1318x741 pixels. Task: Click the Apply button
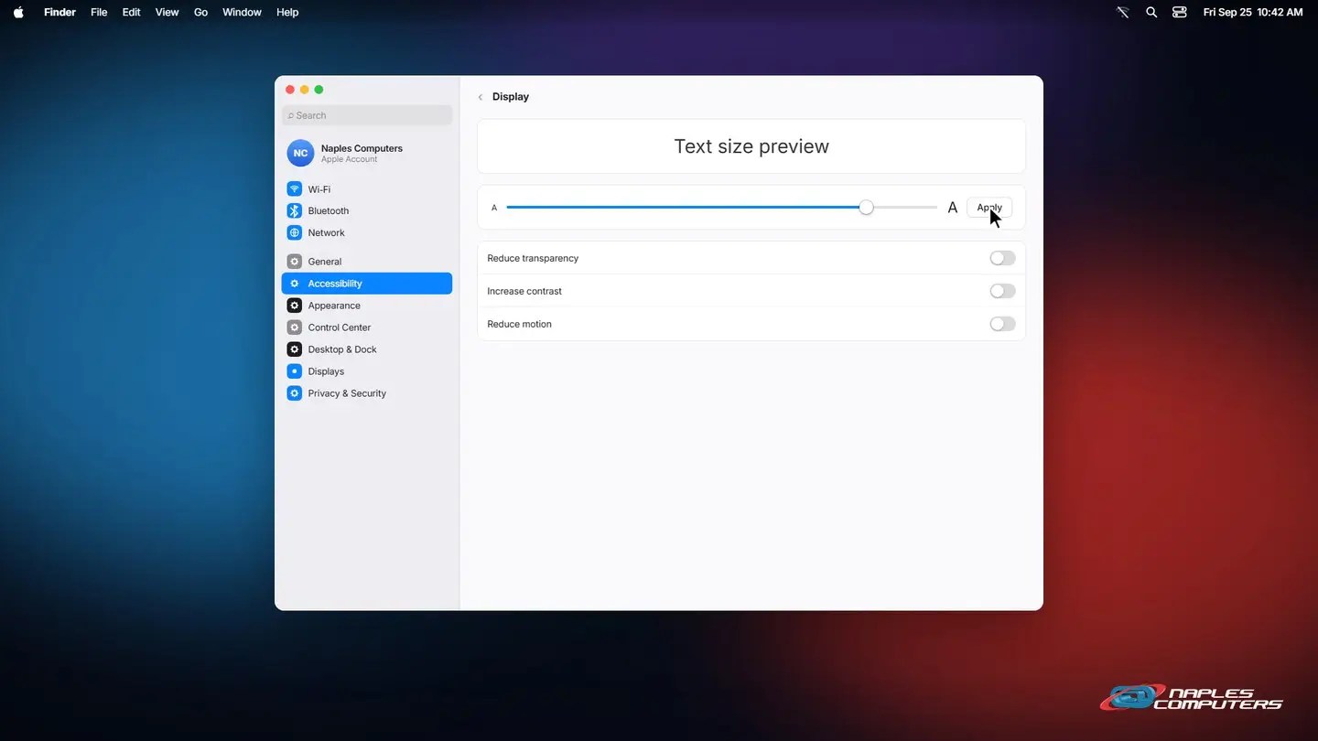989,208
